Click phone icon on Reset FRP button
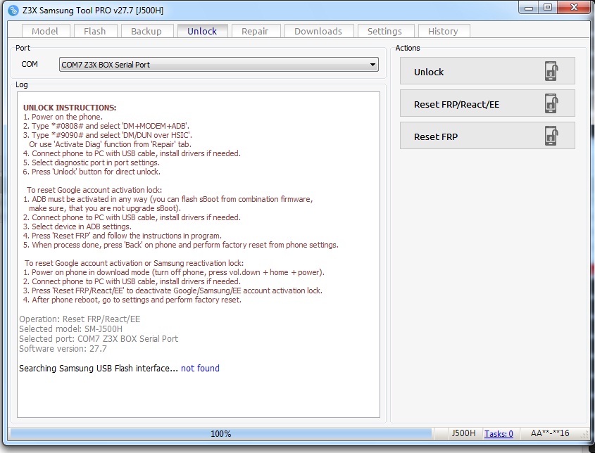This screenshot has width=595, height=453. click(552, 136)
